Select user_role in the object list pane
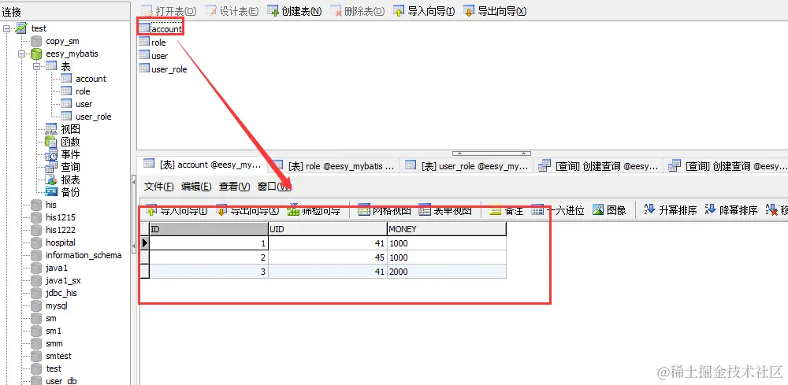The width and height of the screenshot is (788, 385). (163, 69)
